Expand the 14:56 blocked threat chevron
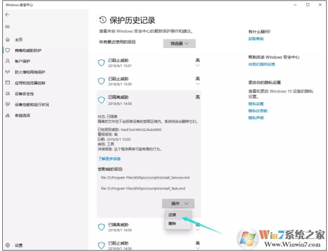This screenshot has width=328, height=251. point(197,248)
